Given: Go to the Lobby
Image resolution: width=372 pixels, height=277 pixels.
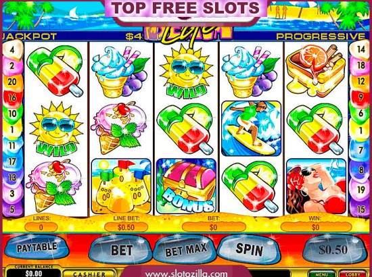Looking at the screenshot, I should [x=352, y=274].
